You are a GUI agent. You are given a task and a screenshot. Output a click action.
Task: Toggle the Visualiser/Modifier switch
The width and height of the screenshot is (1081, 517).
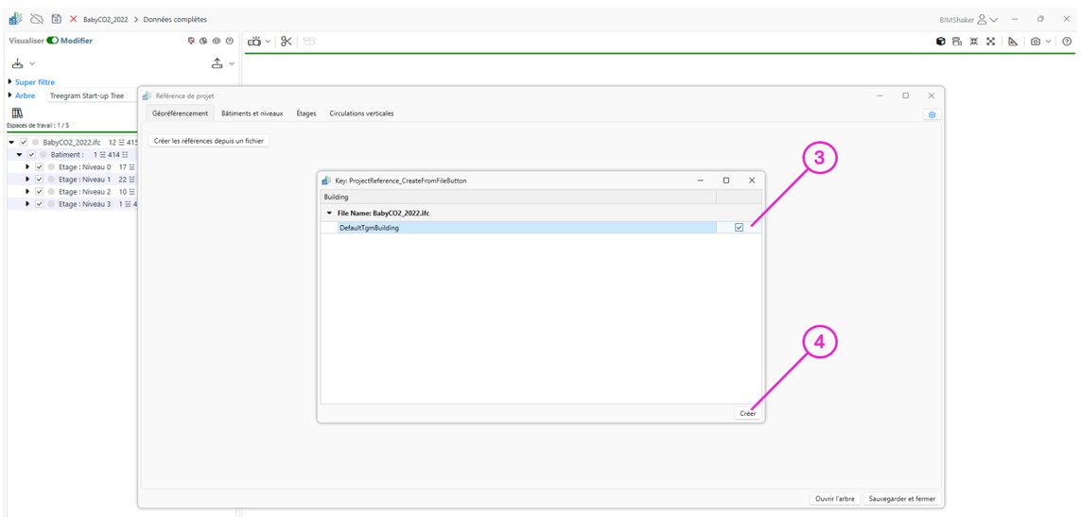click(x=52, y=41)
